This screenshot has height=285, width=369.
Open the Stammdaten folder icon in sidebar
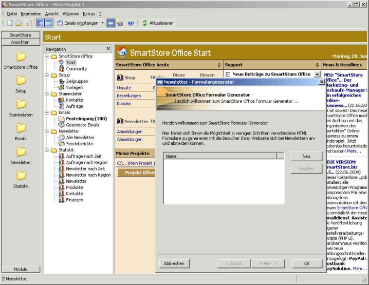[x=21, y=104]
